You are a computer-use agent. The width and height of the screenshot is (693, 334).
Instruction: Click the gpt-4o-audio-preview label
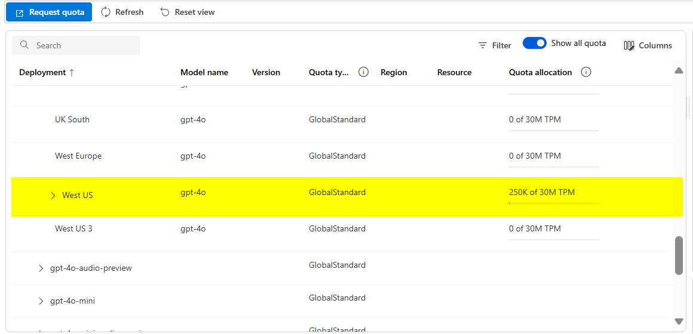point(91,268)
